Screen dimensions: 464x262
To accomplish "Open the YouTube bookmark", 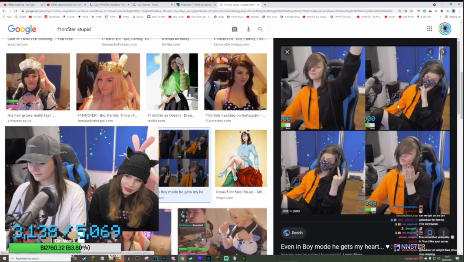I will [x=35, y=17].
